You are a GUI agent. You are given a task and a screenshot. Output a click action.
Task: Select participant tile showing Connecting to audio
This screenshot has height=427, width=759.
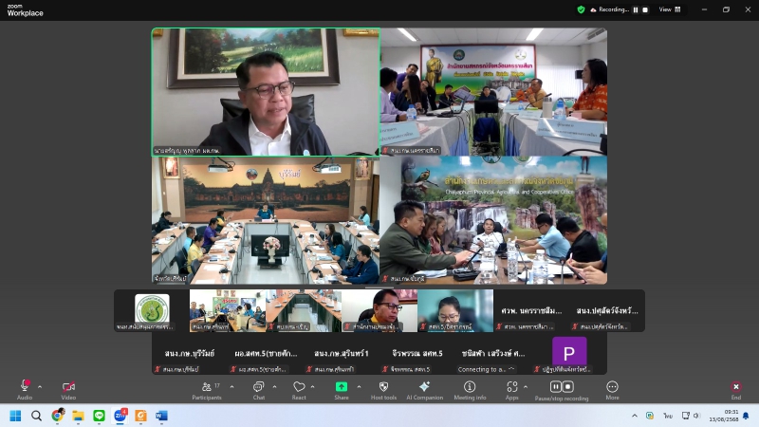(492, 353)
